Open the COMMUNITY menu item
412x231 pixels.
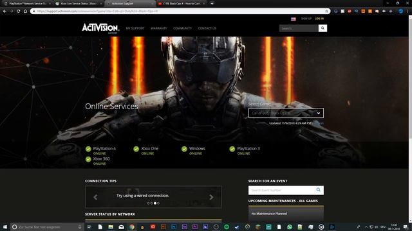182,28
